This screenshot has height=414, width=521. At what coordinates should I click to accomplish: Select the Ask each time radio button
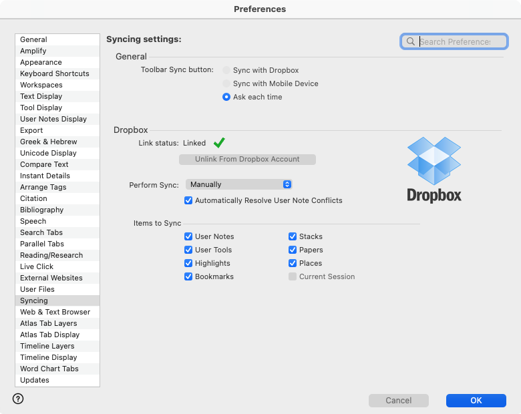pos(227,97)
